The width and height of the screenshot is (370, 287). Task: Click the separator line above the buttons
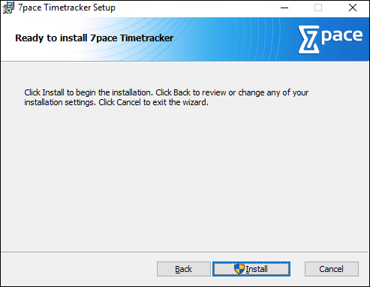tap(185, 252)
